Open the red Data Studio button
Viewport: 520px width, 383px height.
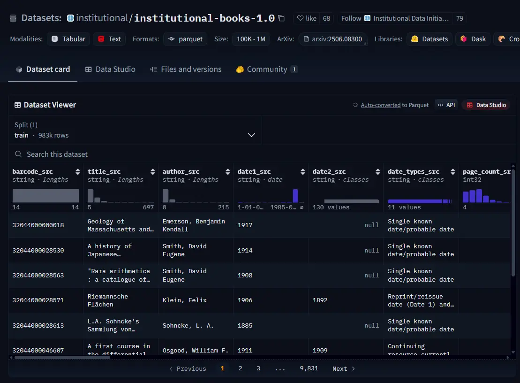[486, 105]
